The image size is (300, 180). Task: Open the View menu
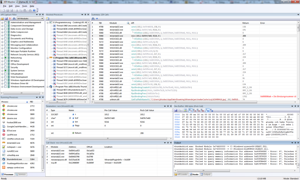[17, 6]
